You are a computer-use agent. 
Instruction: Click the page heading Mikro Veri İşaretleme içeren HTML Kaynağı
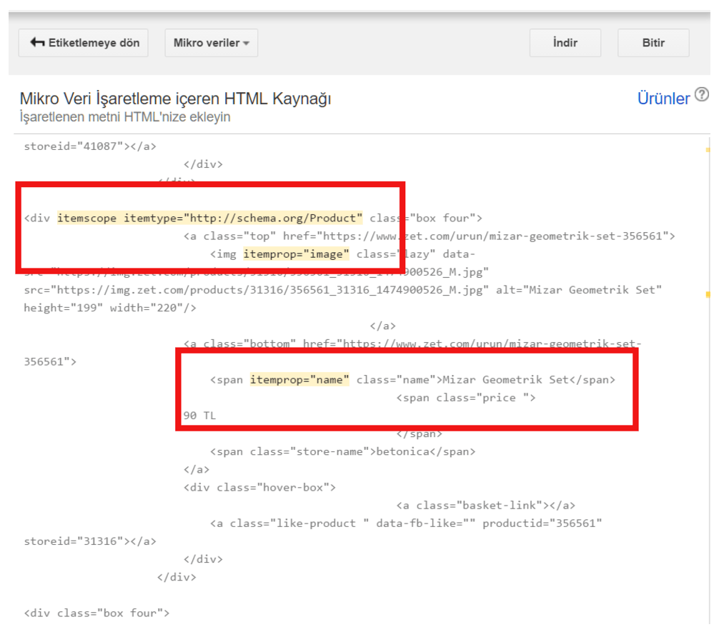pos(175,99)
